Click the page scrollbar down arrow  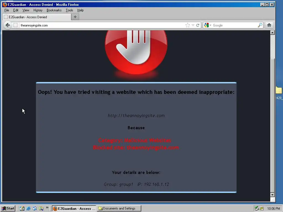click(x=272, y=195)
